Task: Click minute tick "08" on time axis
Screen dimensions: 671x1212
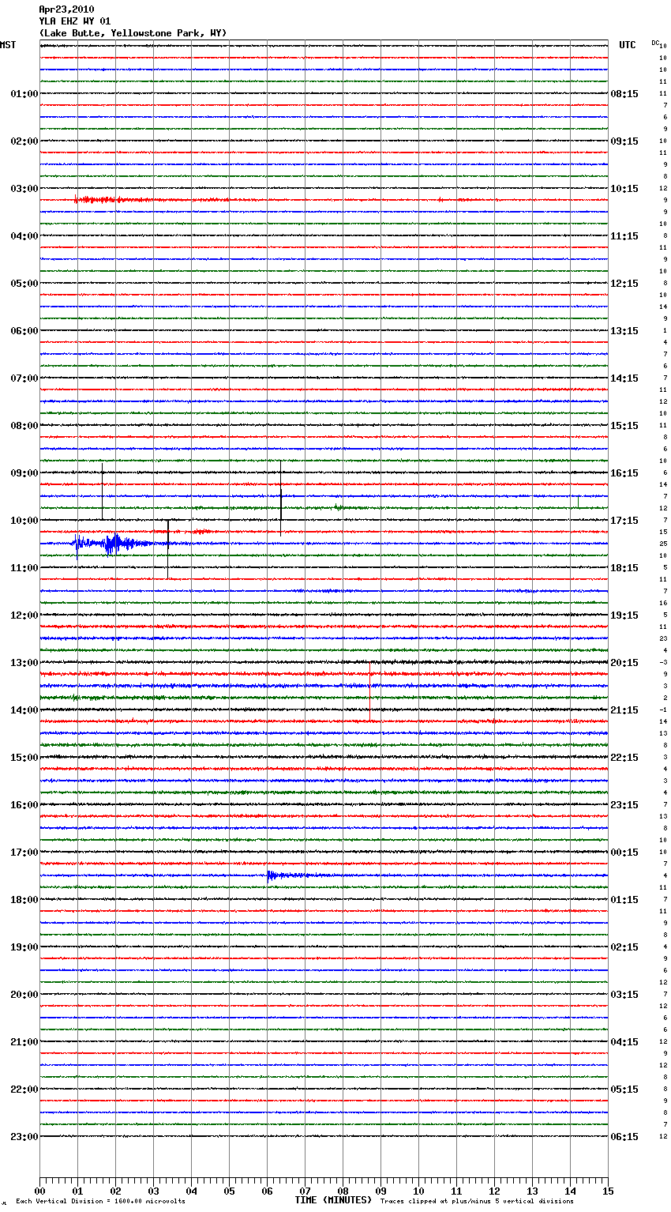Action: click(343, 1191)
